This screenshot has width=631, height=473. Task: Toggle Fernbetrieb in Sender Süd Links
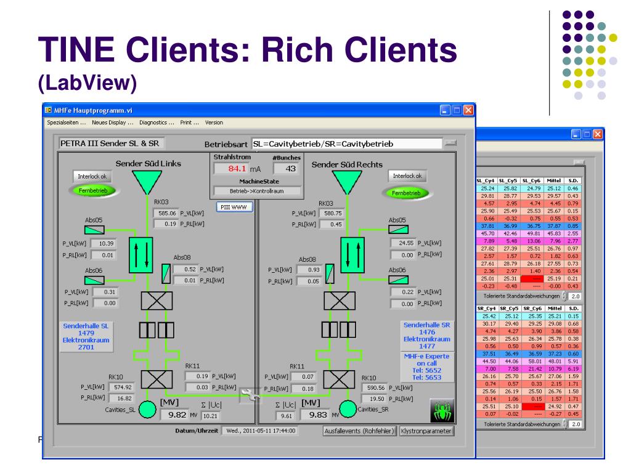click(94, 191)
